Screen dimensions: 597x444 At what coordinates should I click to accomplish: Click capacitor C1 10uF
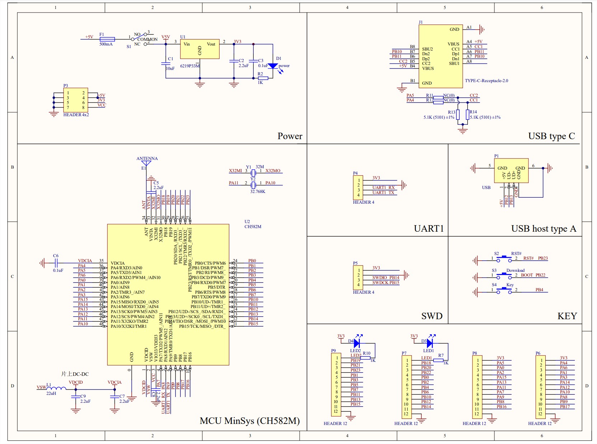coord(166,63)
